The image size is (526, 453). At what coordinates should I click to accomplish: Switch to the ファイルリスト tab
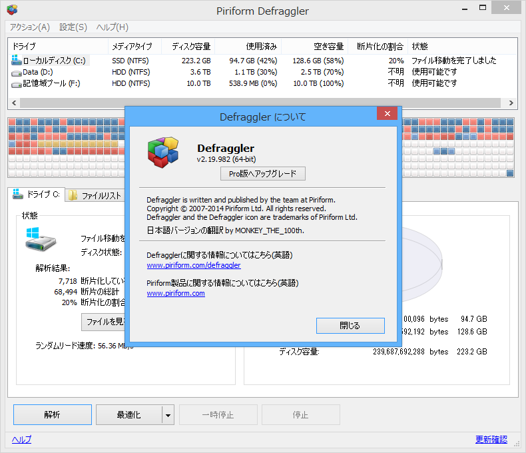95,195
